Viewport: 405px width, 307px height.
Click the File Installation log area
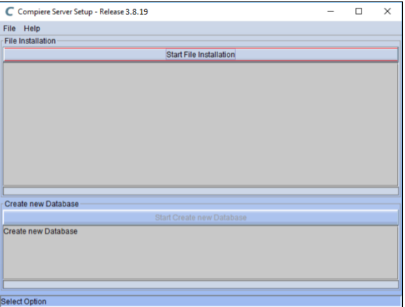coord(200,124)
